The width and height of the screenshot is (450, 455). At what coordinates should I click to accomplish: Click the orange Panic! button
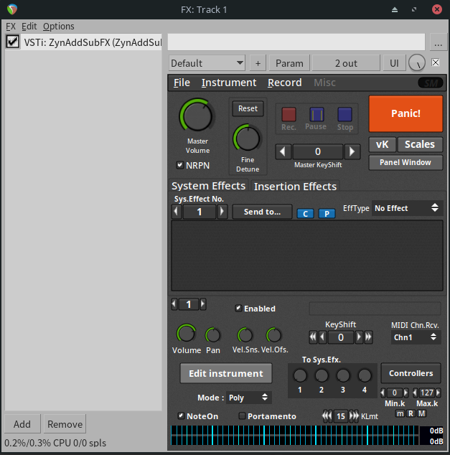coord(406,113)
